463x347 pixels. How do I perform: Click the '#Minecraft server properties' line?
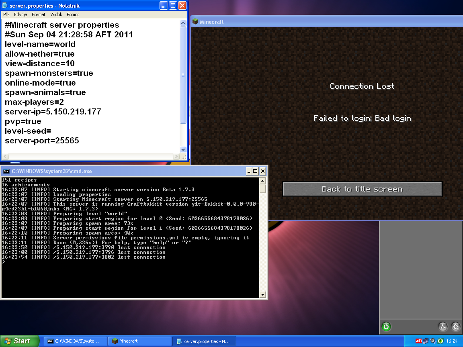click(62, 25)
